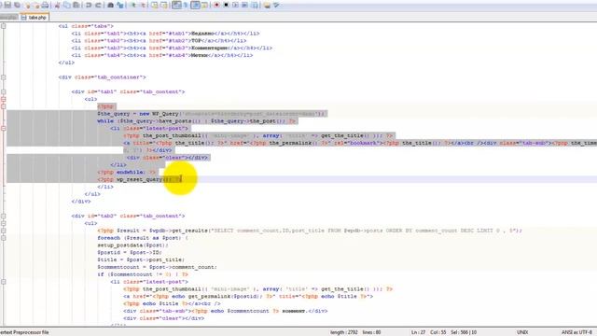Image resolution: width=597 pixels, height=336 pixels.
Task: Click the $the_query = new WP_Query line
Action: (212, 114)
